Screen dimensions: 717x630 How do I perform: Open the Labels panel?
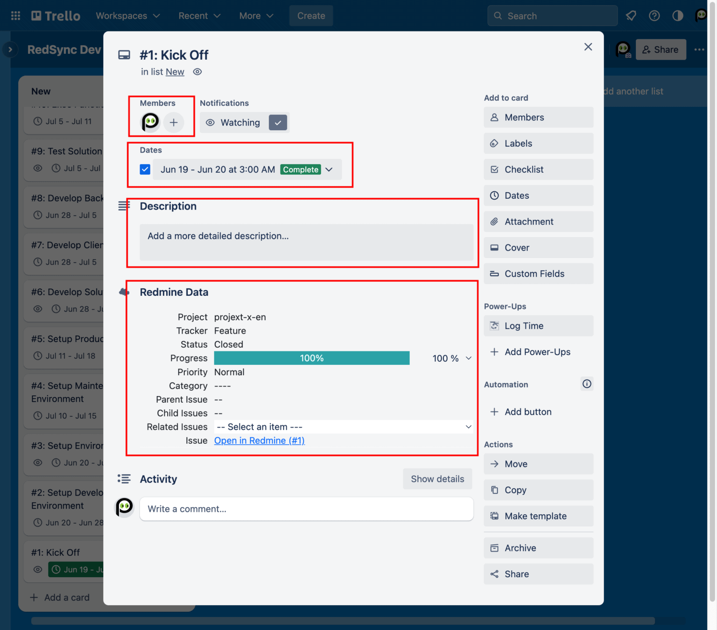click(x=538, y=143)
